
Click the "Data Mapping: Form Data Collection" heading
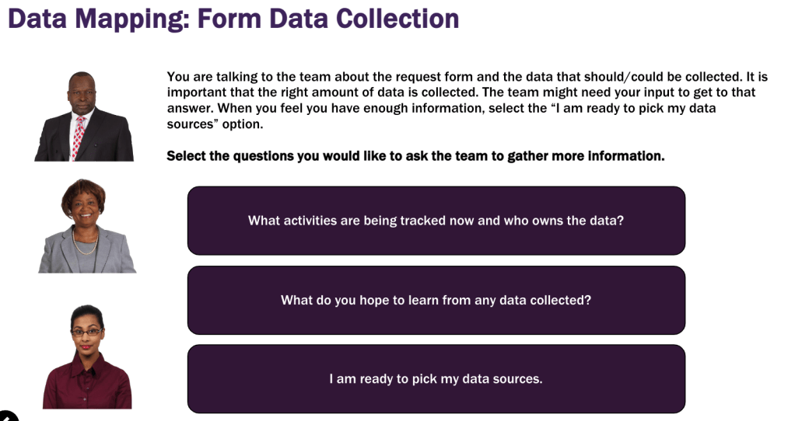pyautogui.click(x=233, y=19)
